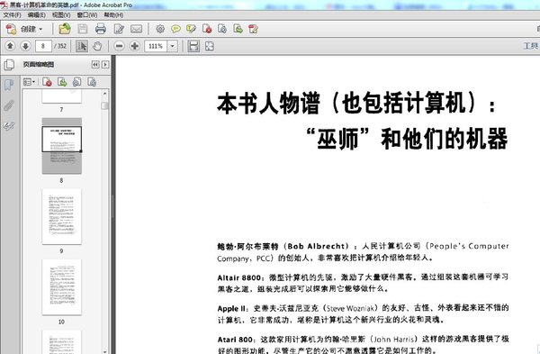Click the page number input field
Screen dimensions: 540x354
click(x=43, y=46)
